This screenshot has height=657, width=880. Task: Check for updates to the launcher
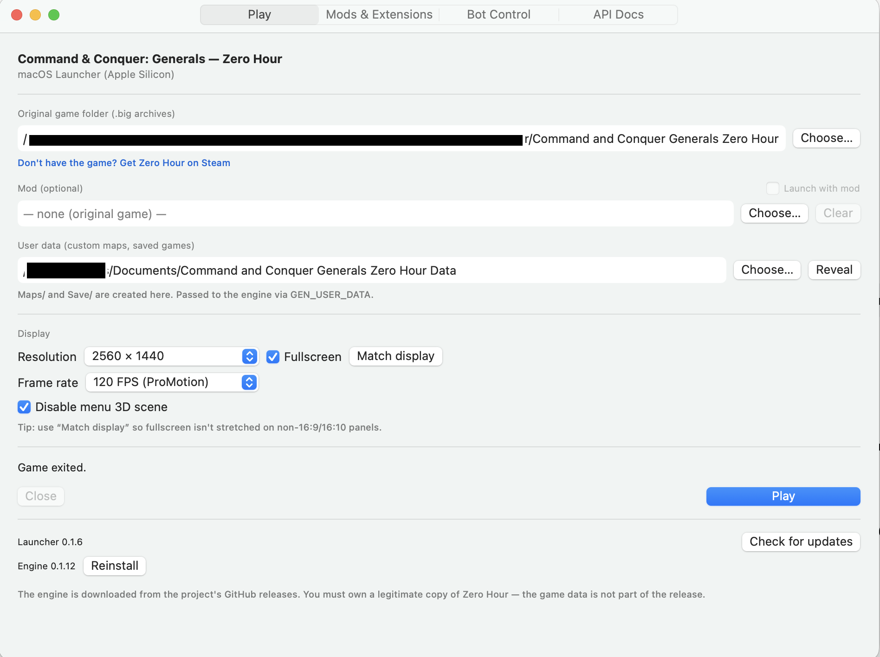pos(801,542)
